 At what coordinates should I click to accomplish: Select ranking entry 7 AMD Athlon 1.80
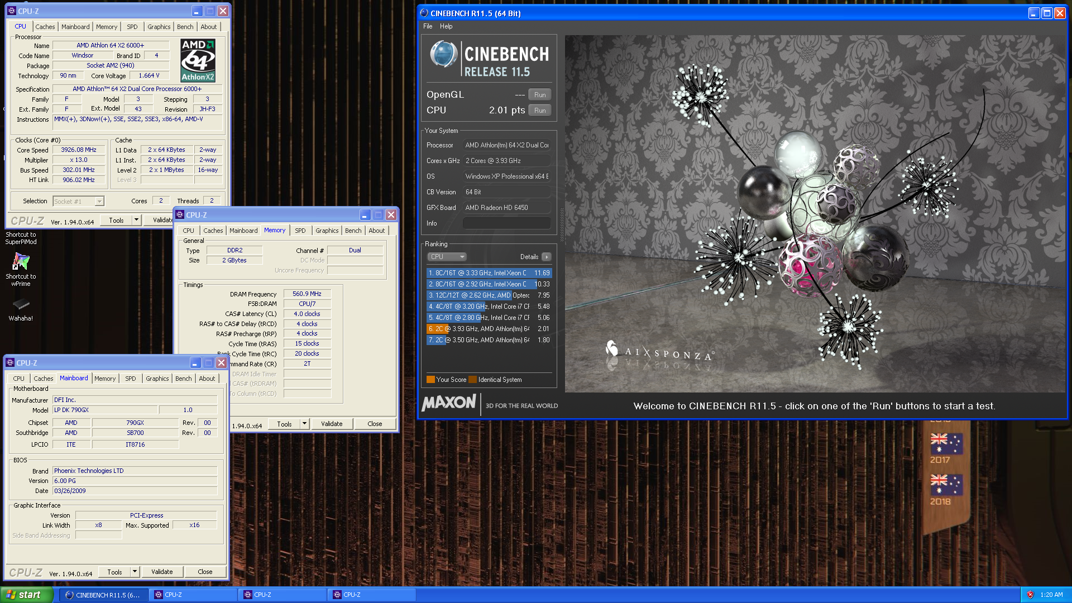(x=489, y=340)
